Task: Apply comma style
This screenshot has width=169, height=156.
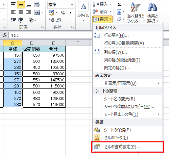Action: coord(71,13)
